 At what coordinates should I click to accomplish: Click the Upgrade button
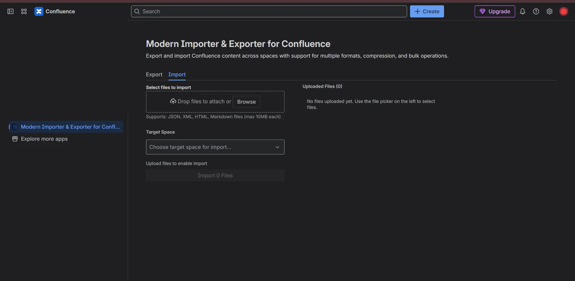(494, 12)
